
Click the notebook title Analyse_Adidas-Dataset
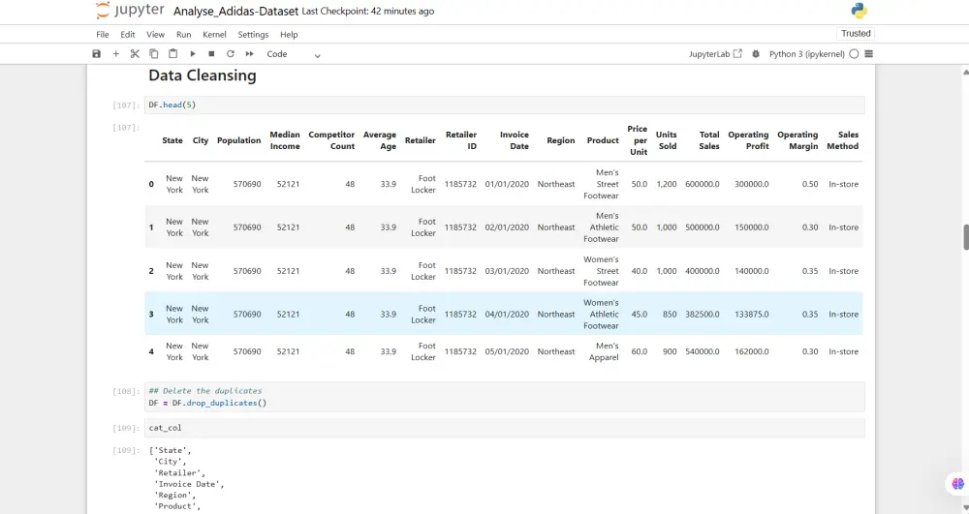236,11
